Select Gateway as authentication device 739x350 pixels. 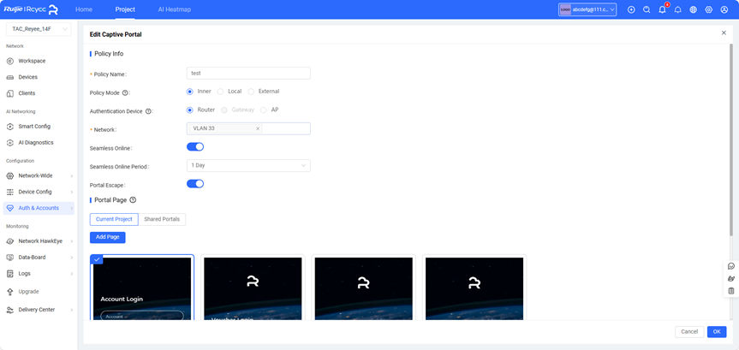point(223,110)
